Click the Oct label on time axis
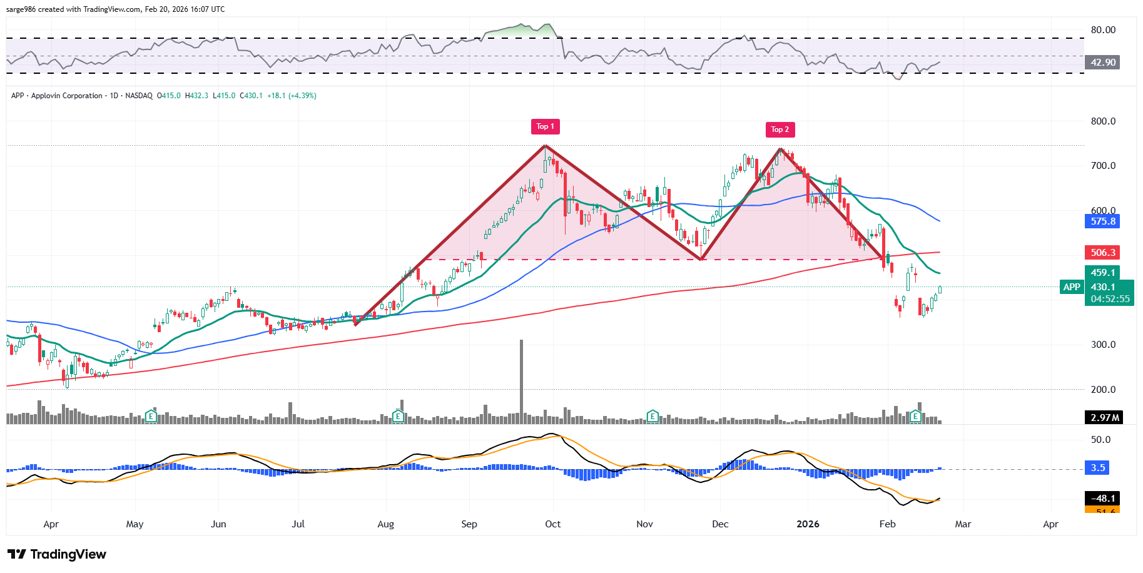The image size is (1143, 573). click(552, 524)
